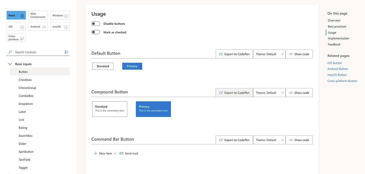
Task: Open the iOS Button related page
Action: point(334,63)
